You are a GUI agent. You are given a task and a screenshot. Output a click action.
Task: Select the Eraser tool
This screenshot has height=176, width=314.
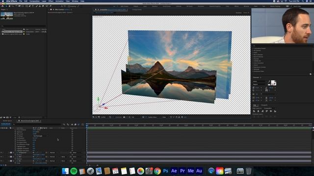pyautogui.click(x=43, y=6)
